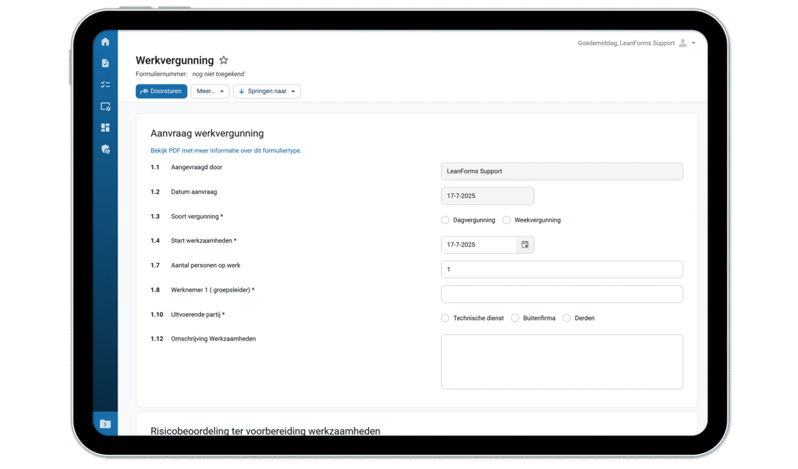Open the checklist icon in the left sidebar

coord(105,84)
